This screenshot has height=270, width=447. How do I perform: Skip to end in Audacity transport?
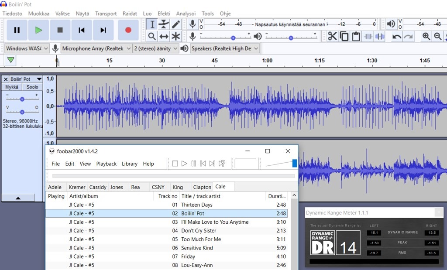[103, 30]
